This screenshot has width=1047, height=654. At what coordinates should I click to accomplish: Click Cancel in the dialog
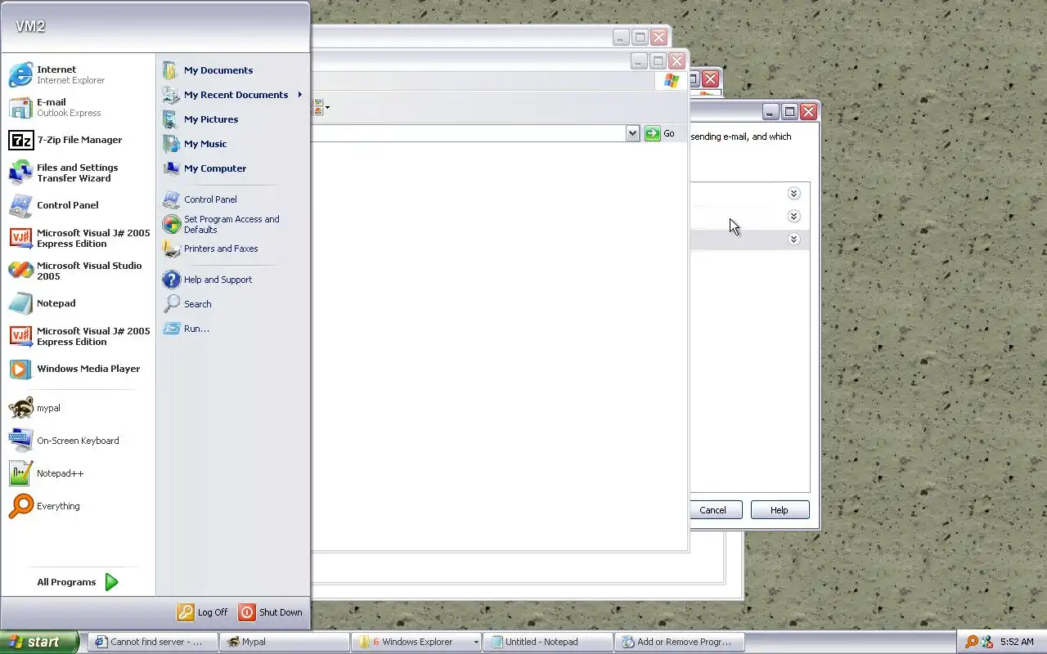pyautogui.click(x=712, y=510)
